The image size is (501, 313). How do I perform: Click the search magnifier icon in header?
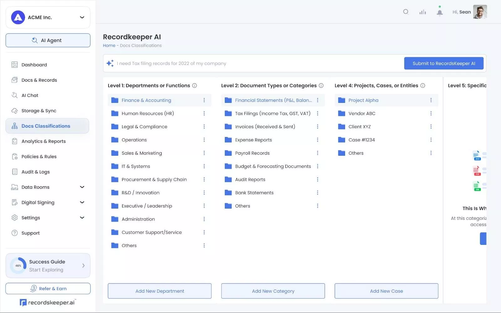pos(406,12)
